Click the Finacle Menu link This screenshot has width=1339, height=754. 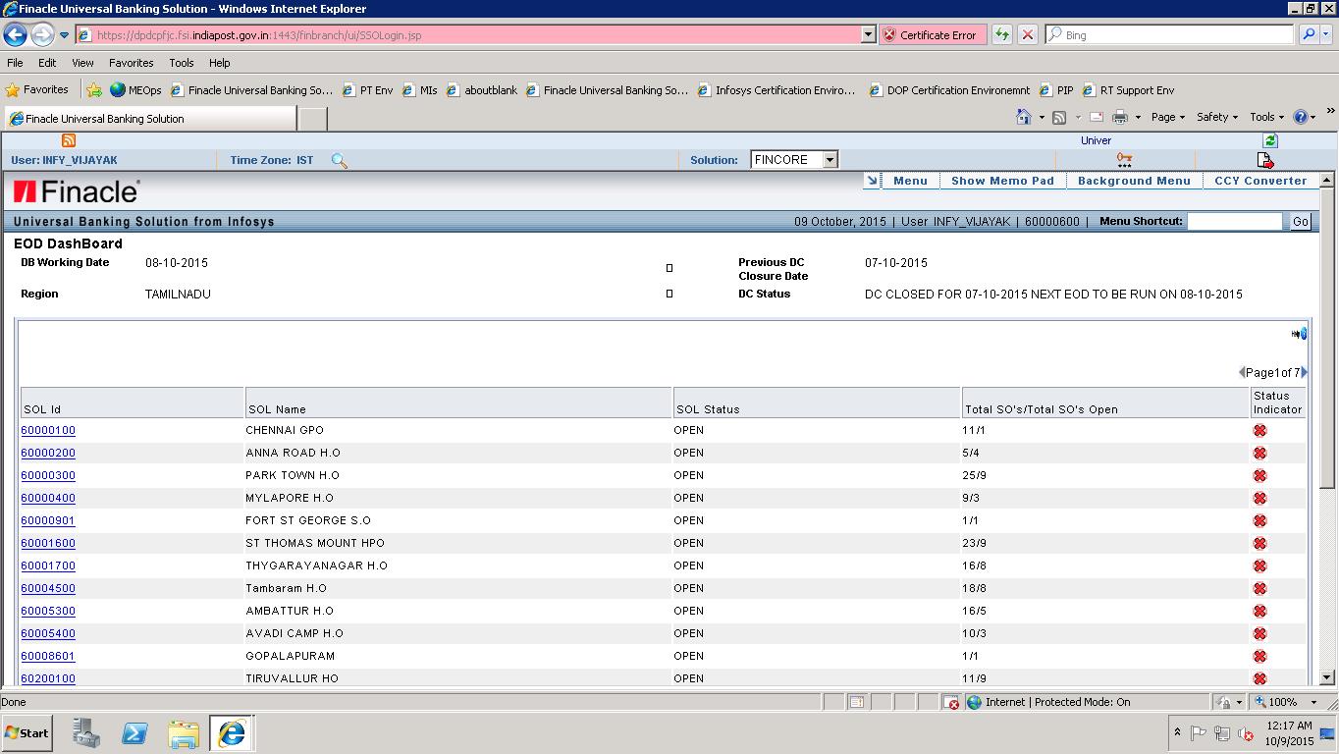click(x=910, y=181)
